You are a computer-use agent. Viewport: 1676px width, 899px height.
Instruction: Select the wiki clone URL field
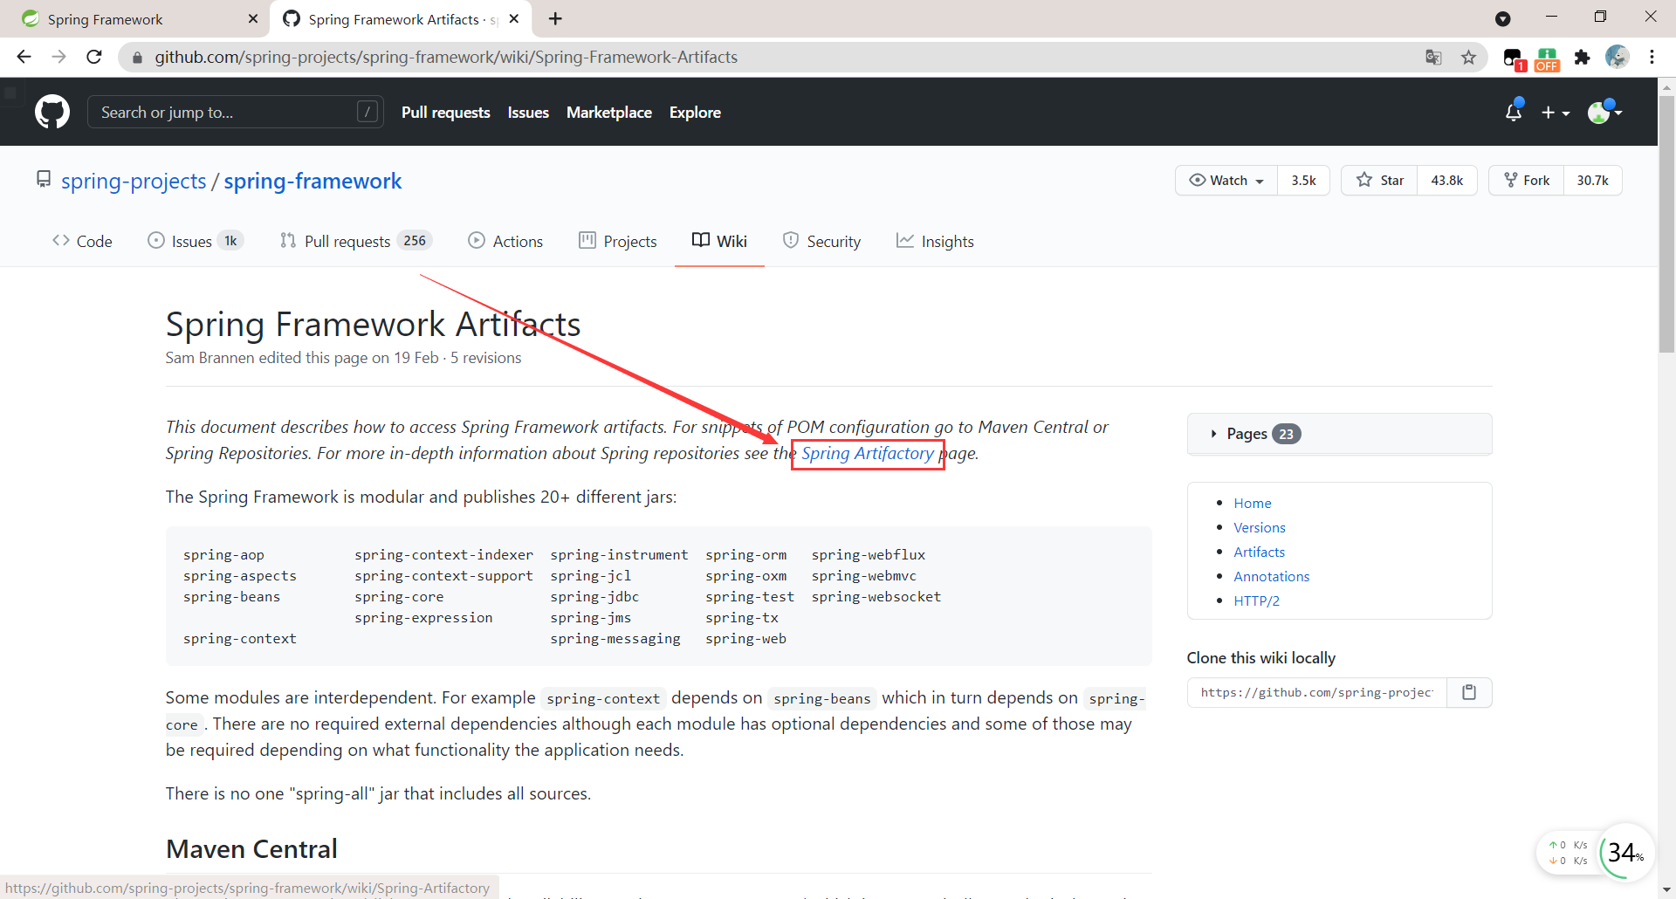click(1316, 692)
